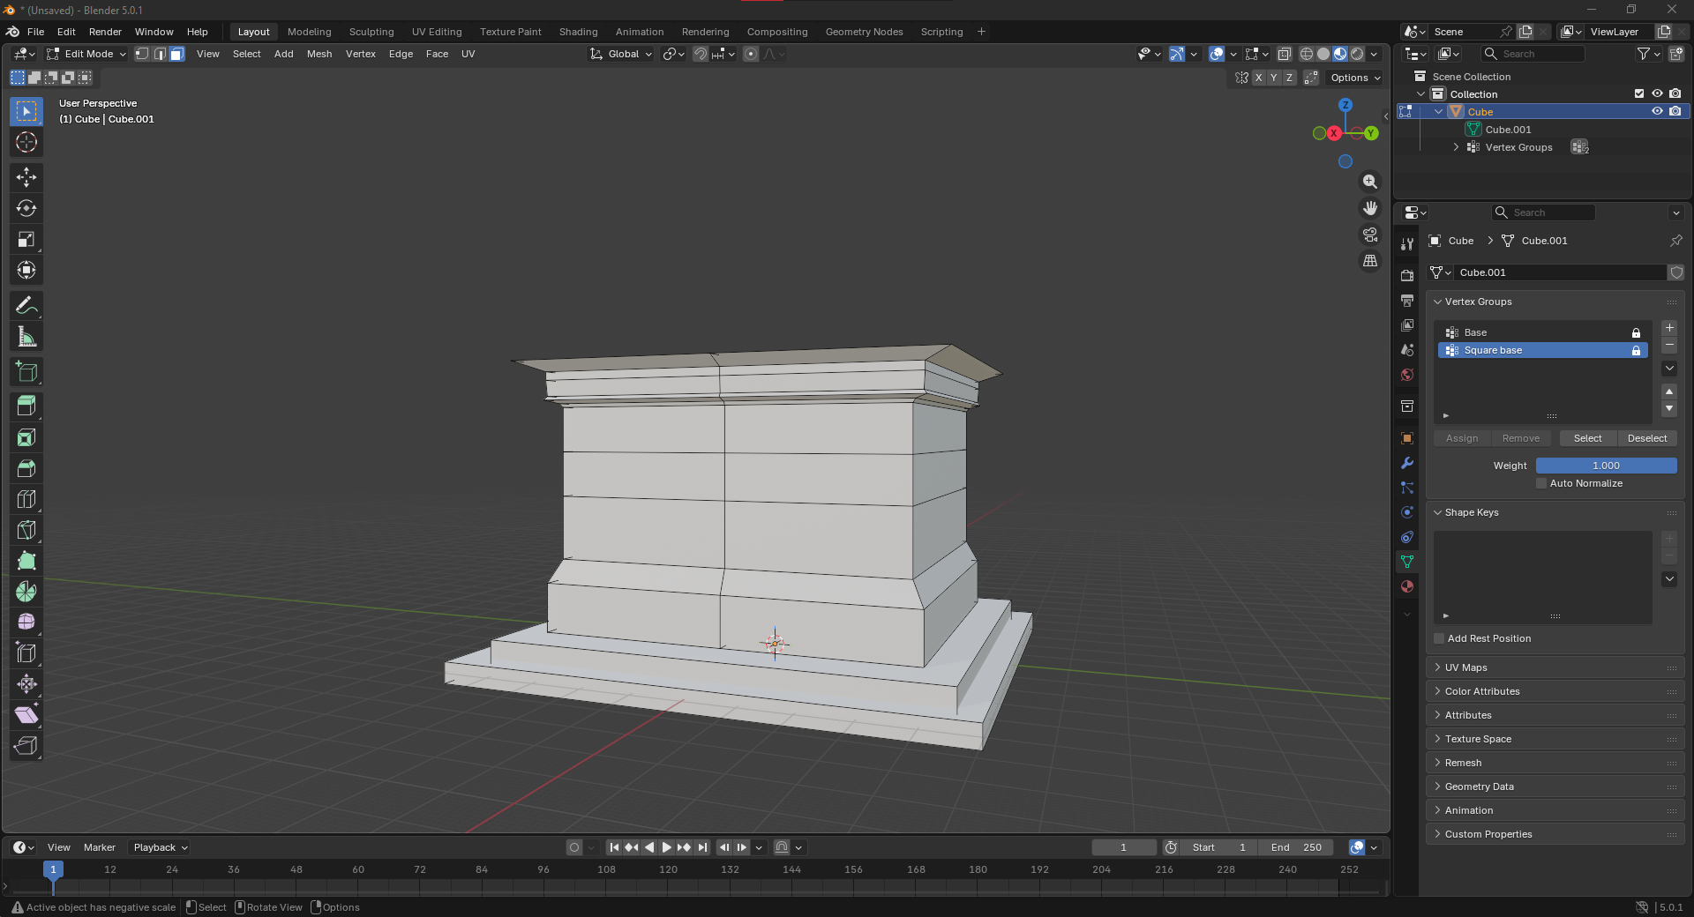Switch to the Sculpting workspace tab
Screen dimensions: 1694x917
[371, 32]
